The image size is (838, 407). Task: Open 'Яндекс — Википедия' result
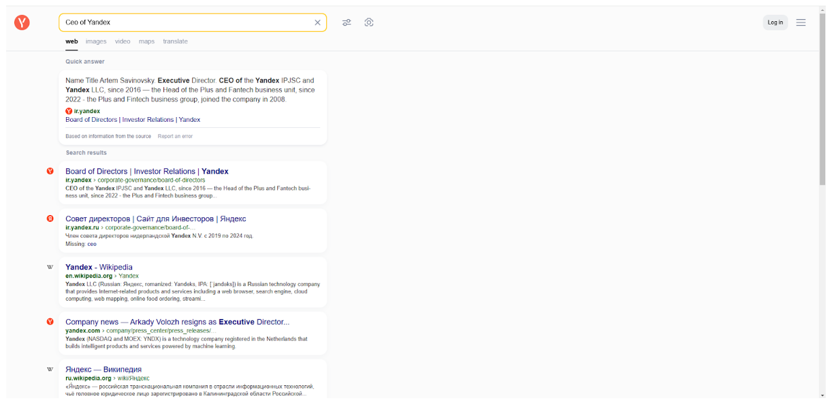point(103,370)
